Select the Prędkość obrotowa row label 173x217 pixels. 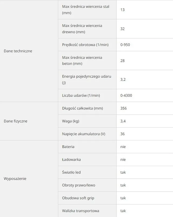85,45
